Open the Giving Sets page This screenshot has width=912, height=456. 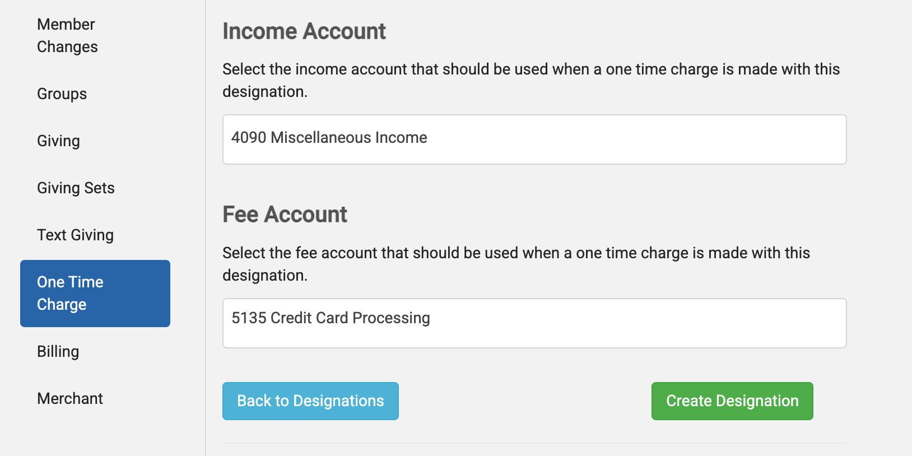(76, 189)
